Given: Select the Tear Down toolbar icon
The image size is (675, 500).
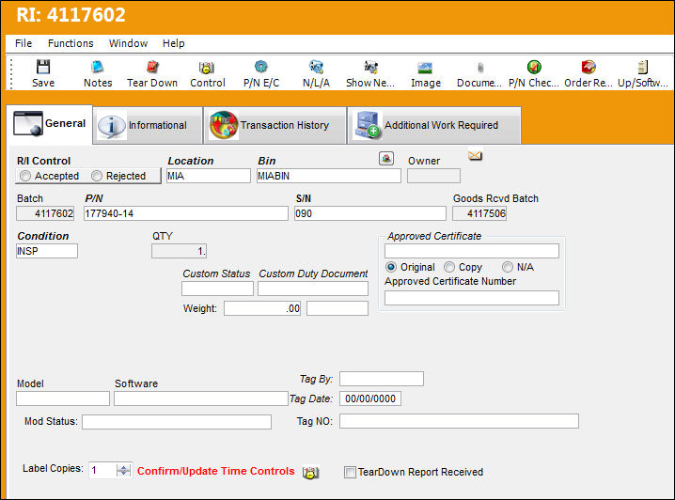Looking at the screenshot, I should 152,67.
